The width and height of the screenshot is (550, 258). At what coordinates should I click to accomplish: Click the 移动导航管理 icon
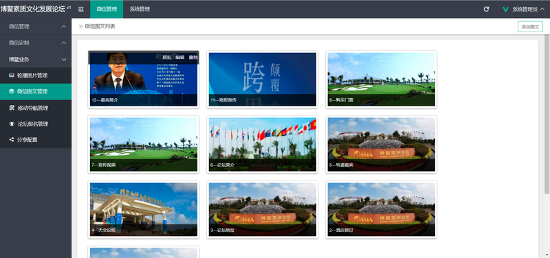[12, 108]
